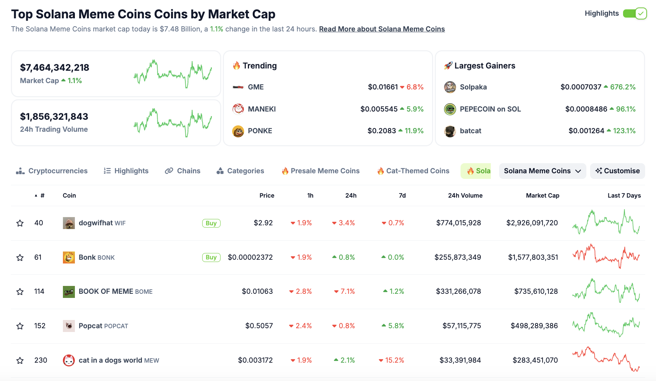The height and width of the screenshot is (381, 656).
Task: Click the Customise button
Action: click(x=617, y=171)
